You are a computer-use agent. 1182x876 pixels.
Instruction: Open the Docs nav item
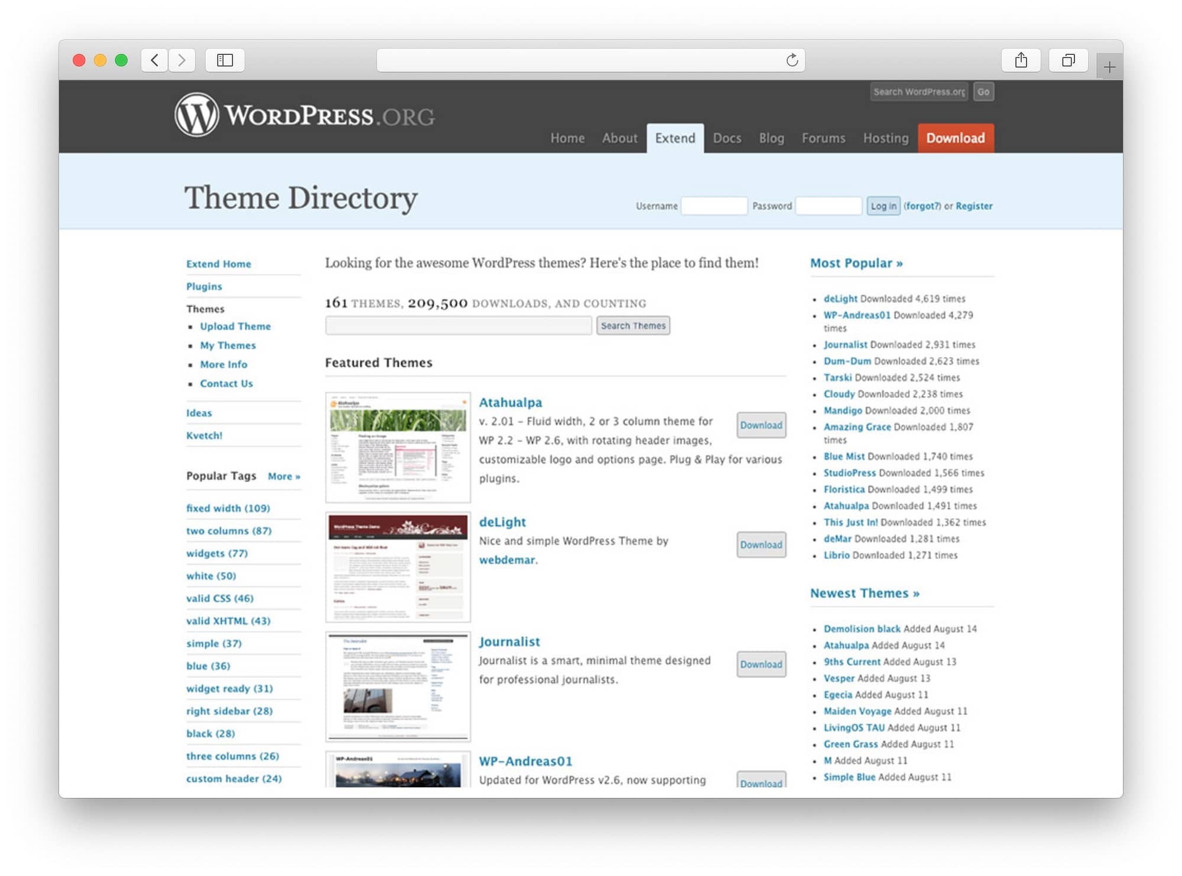[727, 138]
